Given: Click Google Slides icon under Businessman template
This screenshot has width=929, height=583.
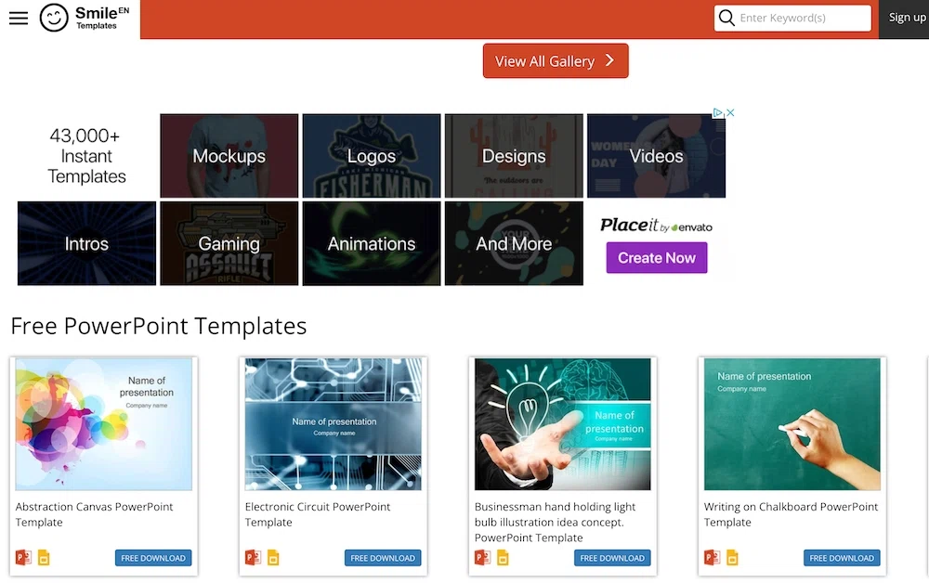Looking at the screenshot, I should (503, 558).
